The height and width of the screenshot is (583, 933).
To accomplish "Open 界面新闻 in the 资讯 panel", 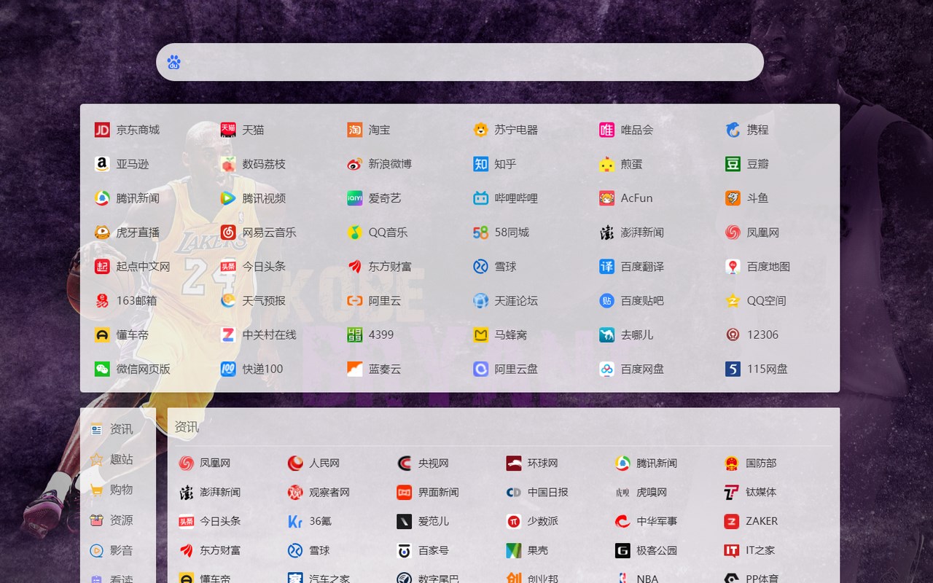I will pos(428,492).
